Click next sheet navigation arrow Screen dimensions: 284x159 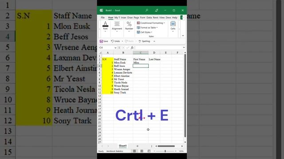click(108, 146)
